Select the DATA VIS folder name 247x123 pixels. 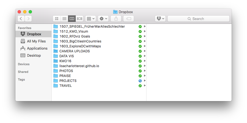(66, 56)
